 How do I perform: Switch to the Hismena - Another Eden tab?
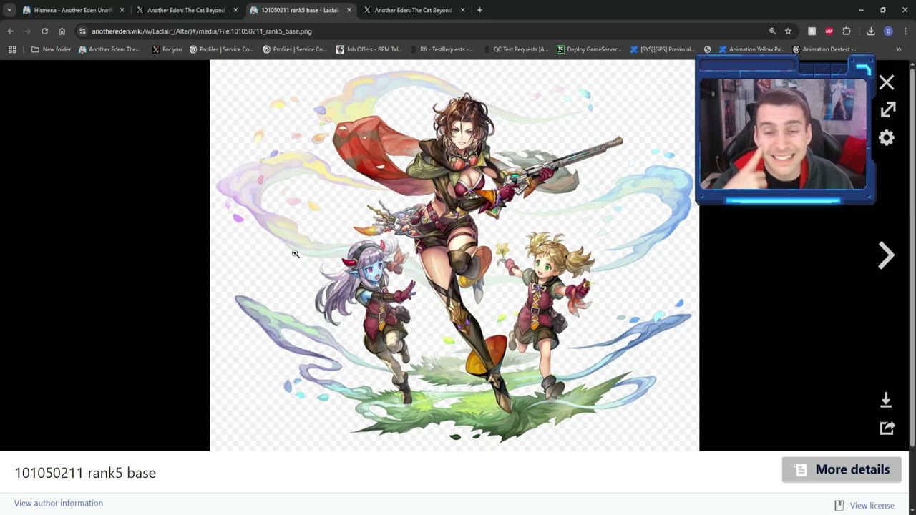(x=73, y=10)
